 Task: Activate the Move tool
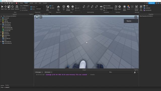pyautogui.click(x=6, y=7)
